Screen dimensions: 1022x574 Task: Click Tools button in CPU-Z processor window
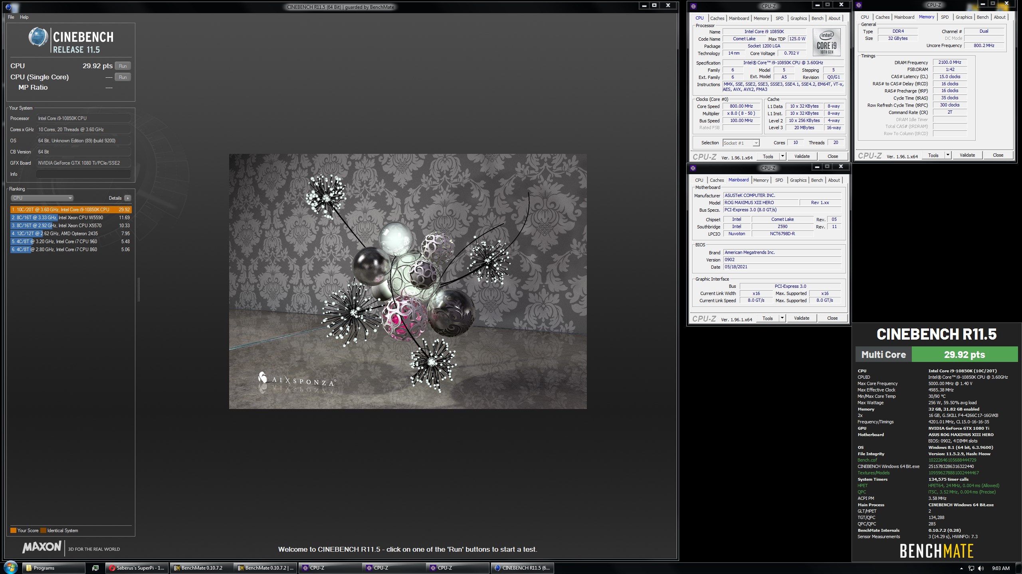768,156
